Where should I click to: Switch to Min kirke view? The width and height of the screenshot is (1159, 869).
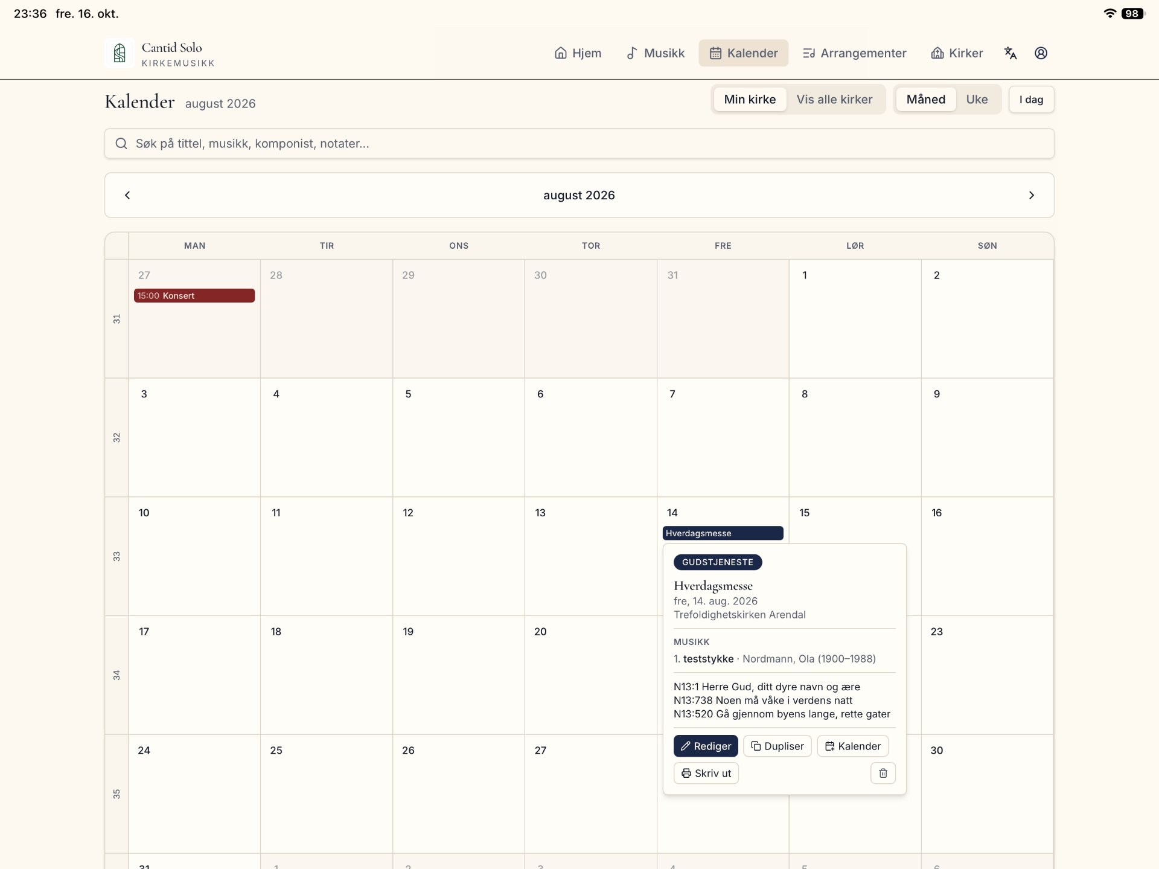pyautogui.click(x=750, y=100)
